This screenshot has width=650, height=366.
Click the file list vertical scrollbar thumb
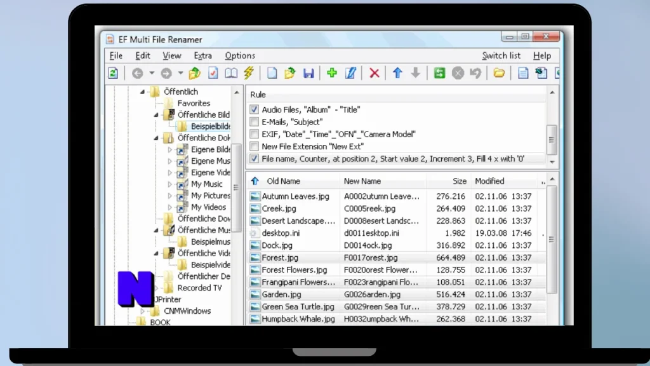pos(552,239)
